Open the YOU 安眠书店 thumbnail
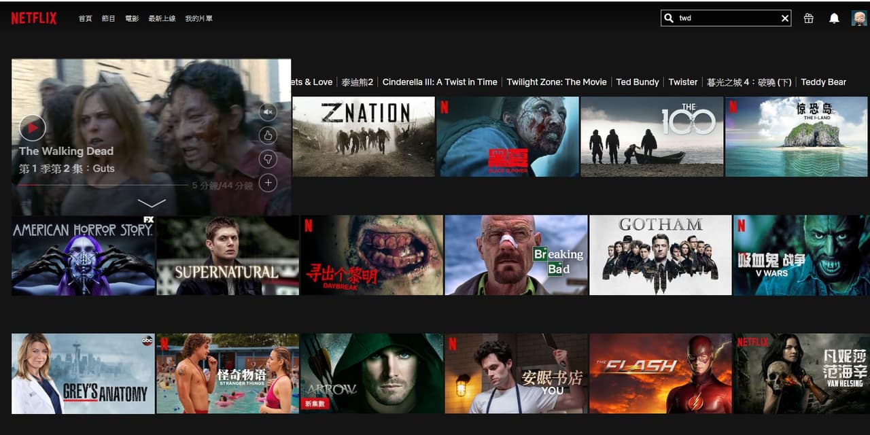The height and width of the screenshot is (435, 870). coord(516,373)
